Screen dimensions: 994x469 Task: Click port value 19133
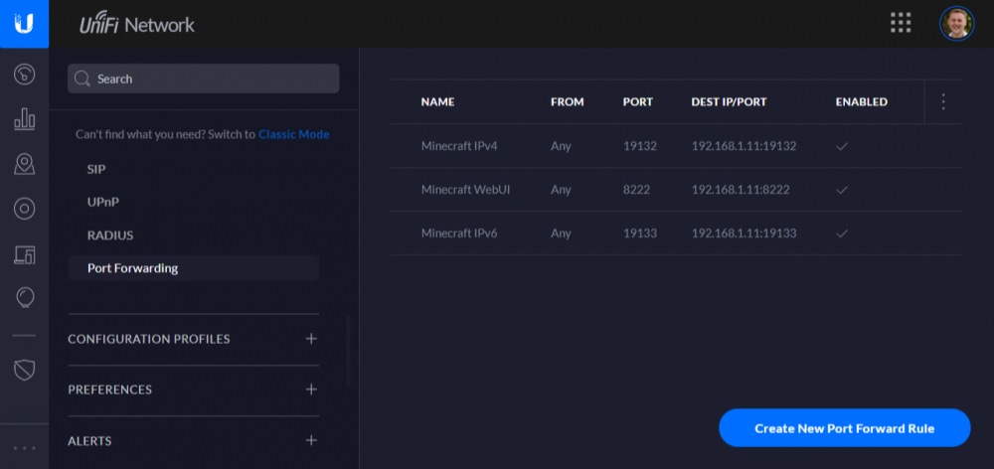tap(639, 234)
